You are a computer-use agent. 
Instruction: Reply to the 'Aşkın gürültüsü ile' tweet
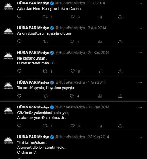(x=19, y=41)
